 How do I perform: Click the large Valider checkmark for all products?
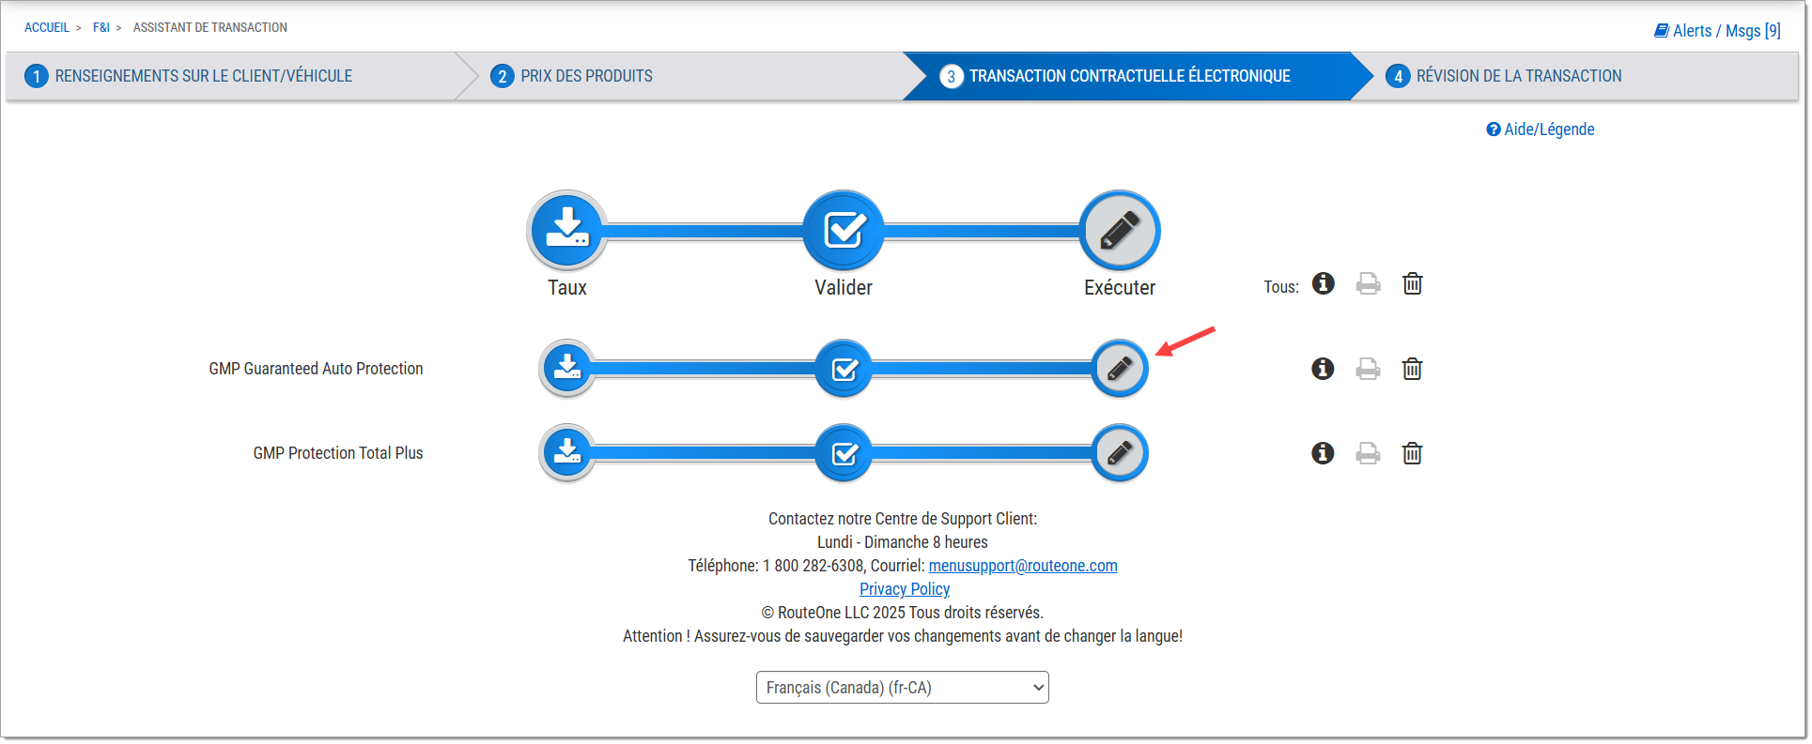pos(844,230)
